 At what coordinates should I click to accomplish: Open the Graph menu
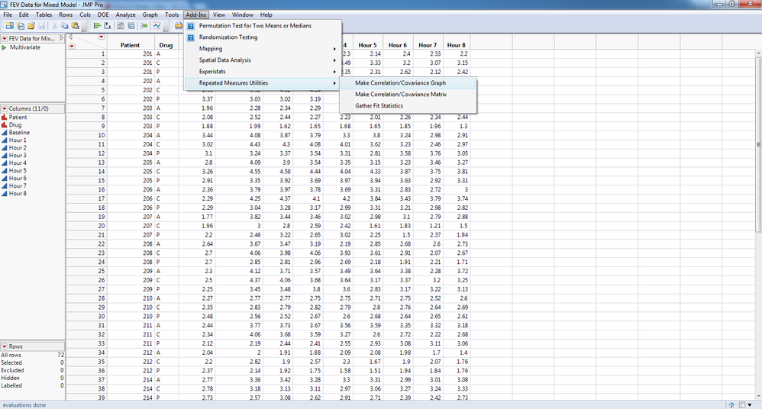(150, 14)
